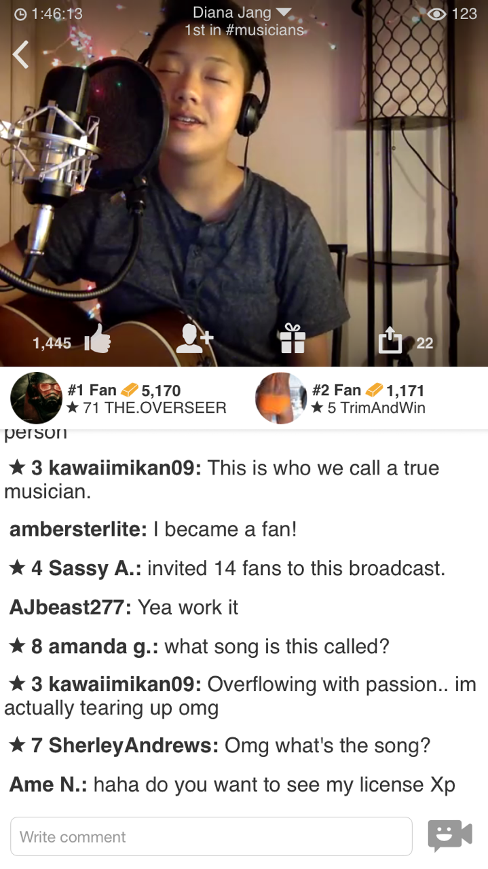Viewport: 488px width, 869px height.
Task: Expand the Diana Jang dropdown arrow
Action: (284, 13)
